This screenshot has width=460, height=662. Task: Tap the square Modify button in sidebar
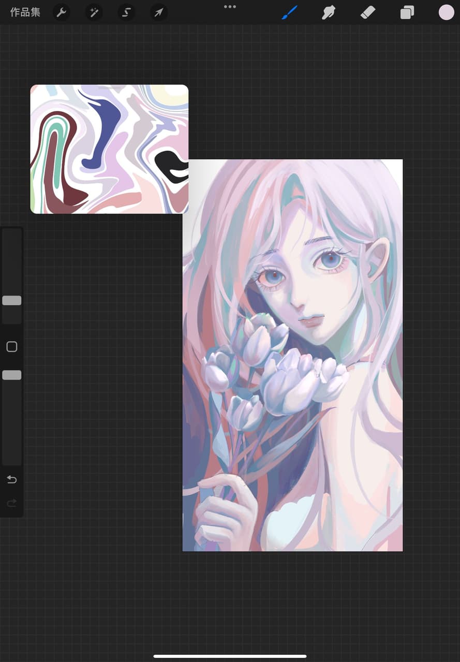click(x=12, y=347)
